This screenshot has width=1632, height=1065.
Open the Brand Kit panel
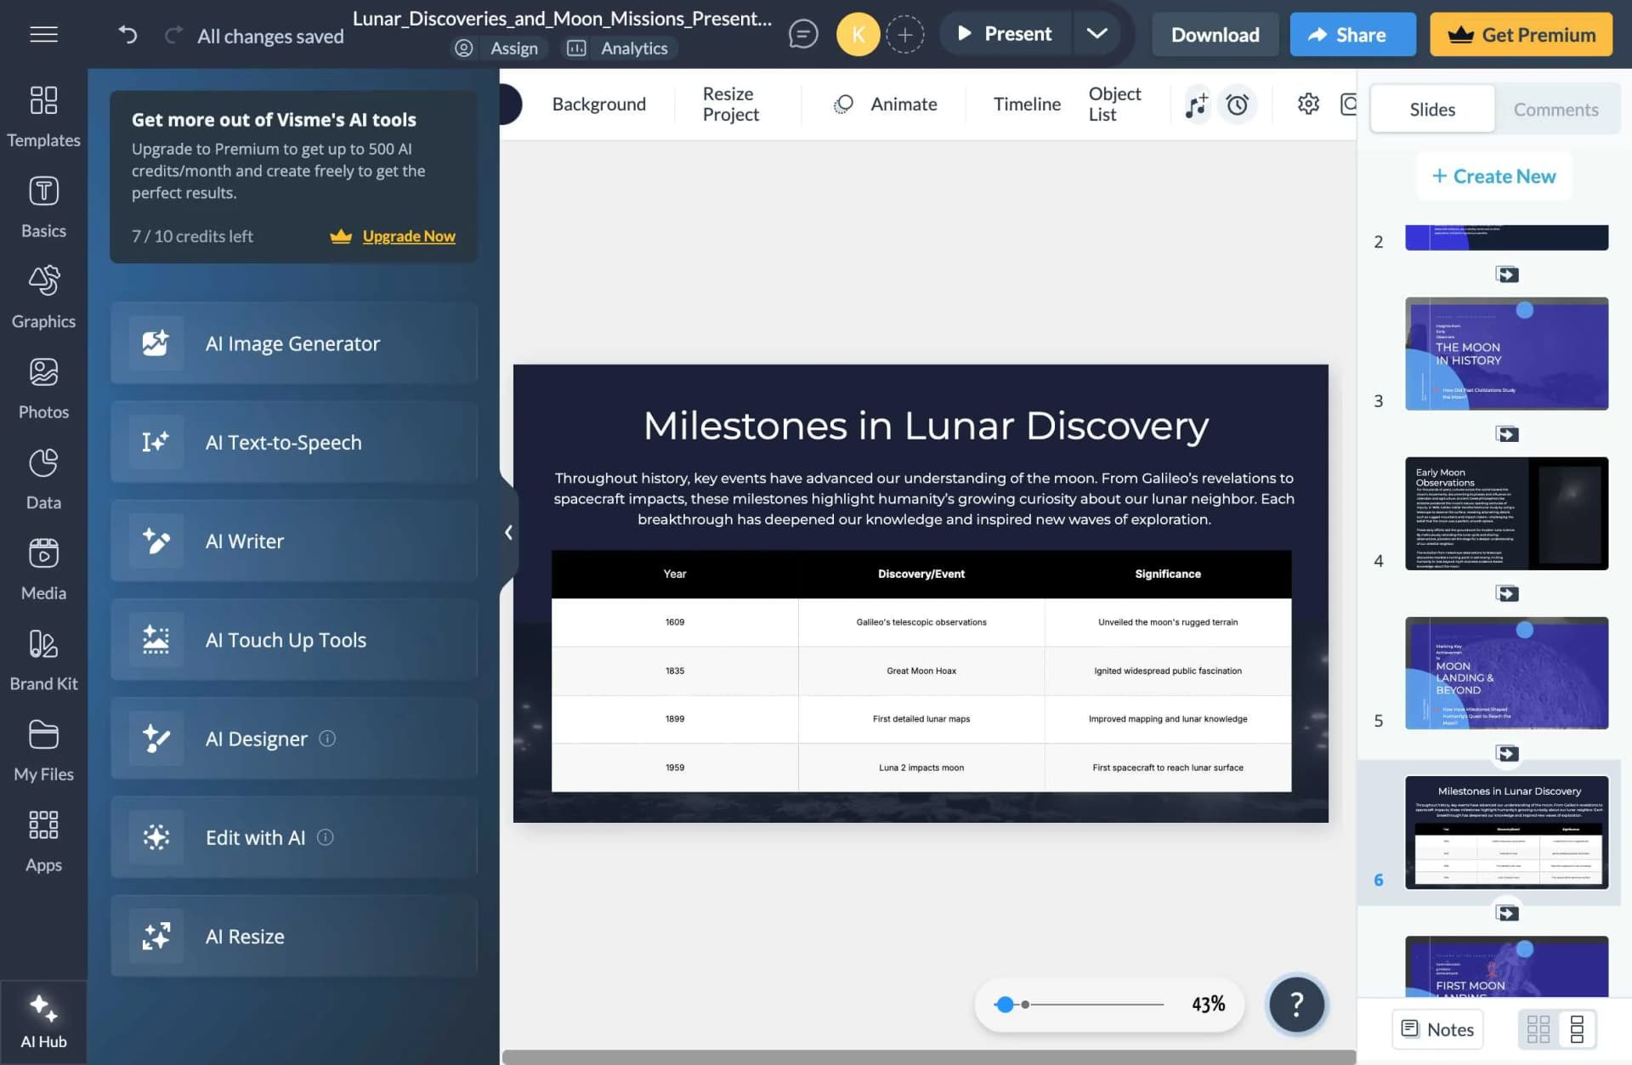[43, 660]
